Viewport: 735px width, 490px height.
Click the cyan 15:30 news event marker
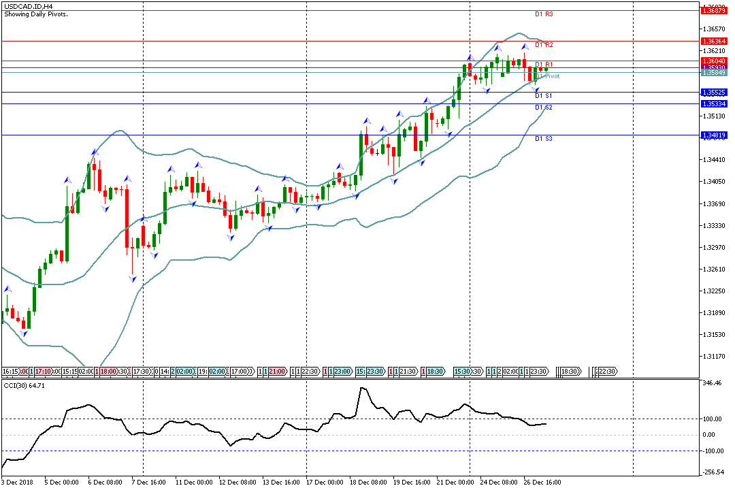[462, 372]
